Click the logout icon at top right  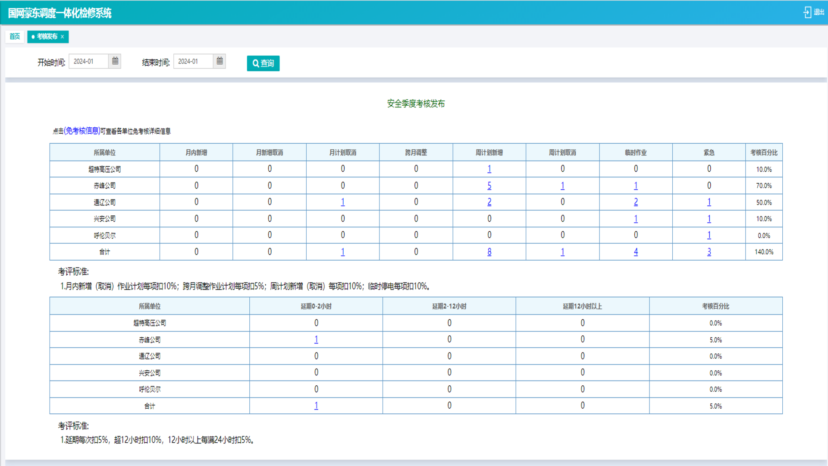click(x=807, y=13)
